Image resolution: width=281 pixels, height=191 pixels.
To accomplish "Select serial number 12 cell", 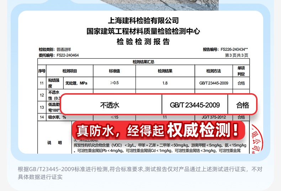I will click(42, 95).
